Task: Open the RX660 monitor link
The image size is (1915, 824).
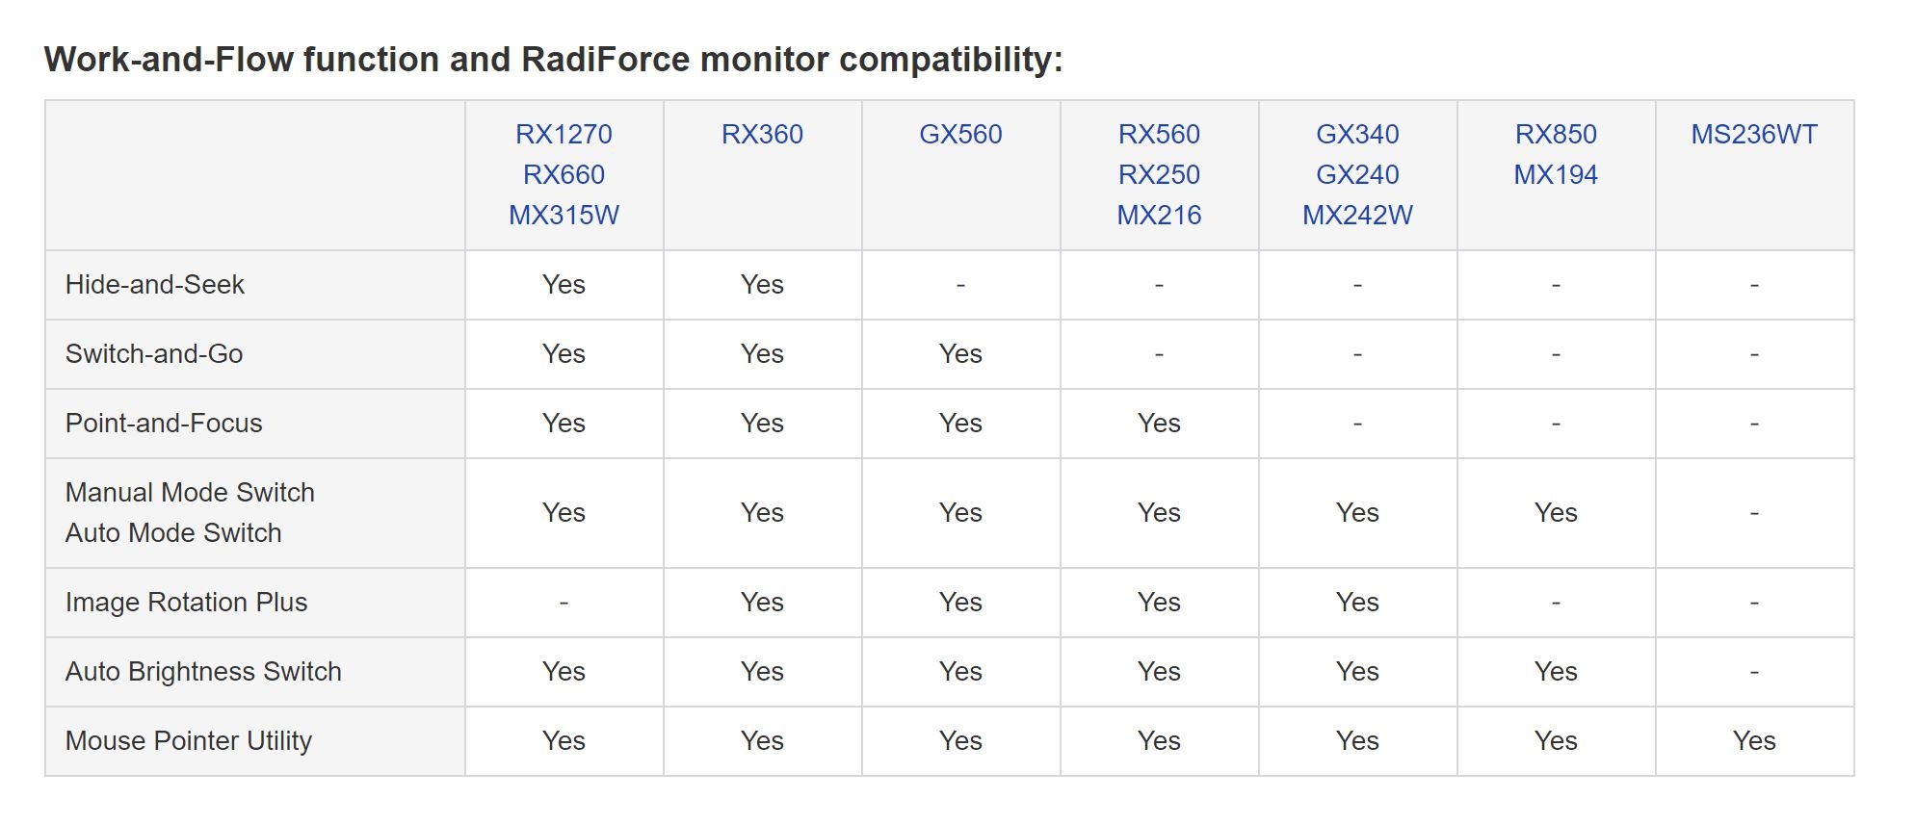Action: click(x=564, y=174)
